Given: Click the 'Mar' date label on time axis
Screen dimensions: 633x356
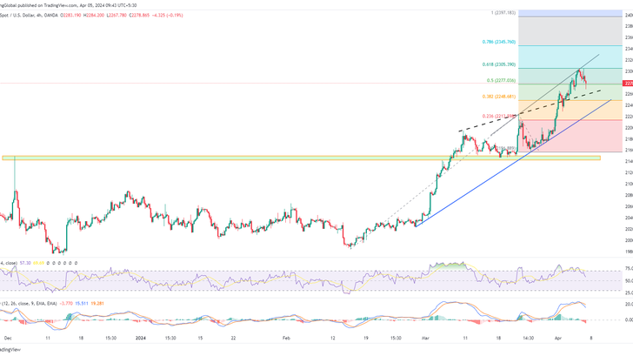Looking at the screenshot, I should point(425,338).
